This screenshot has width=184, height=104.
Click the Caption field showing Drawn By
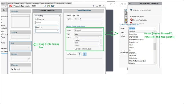(88, 19)
